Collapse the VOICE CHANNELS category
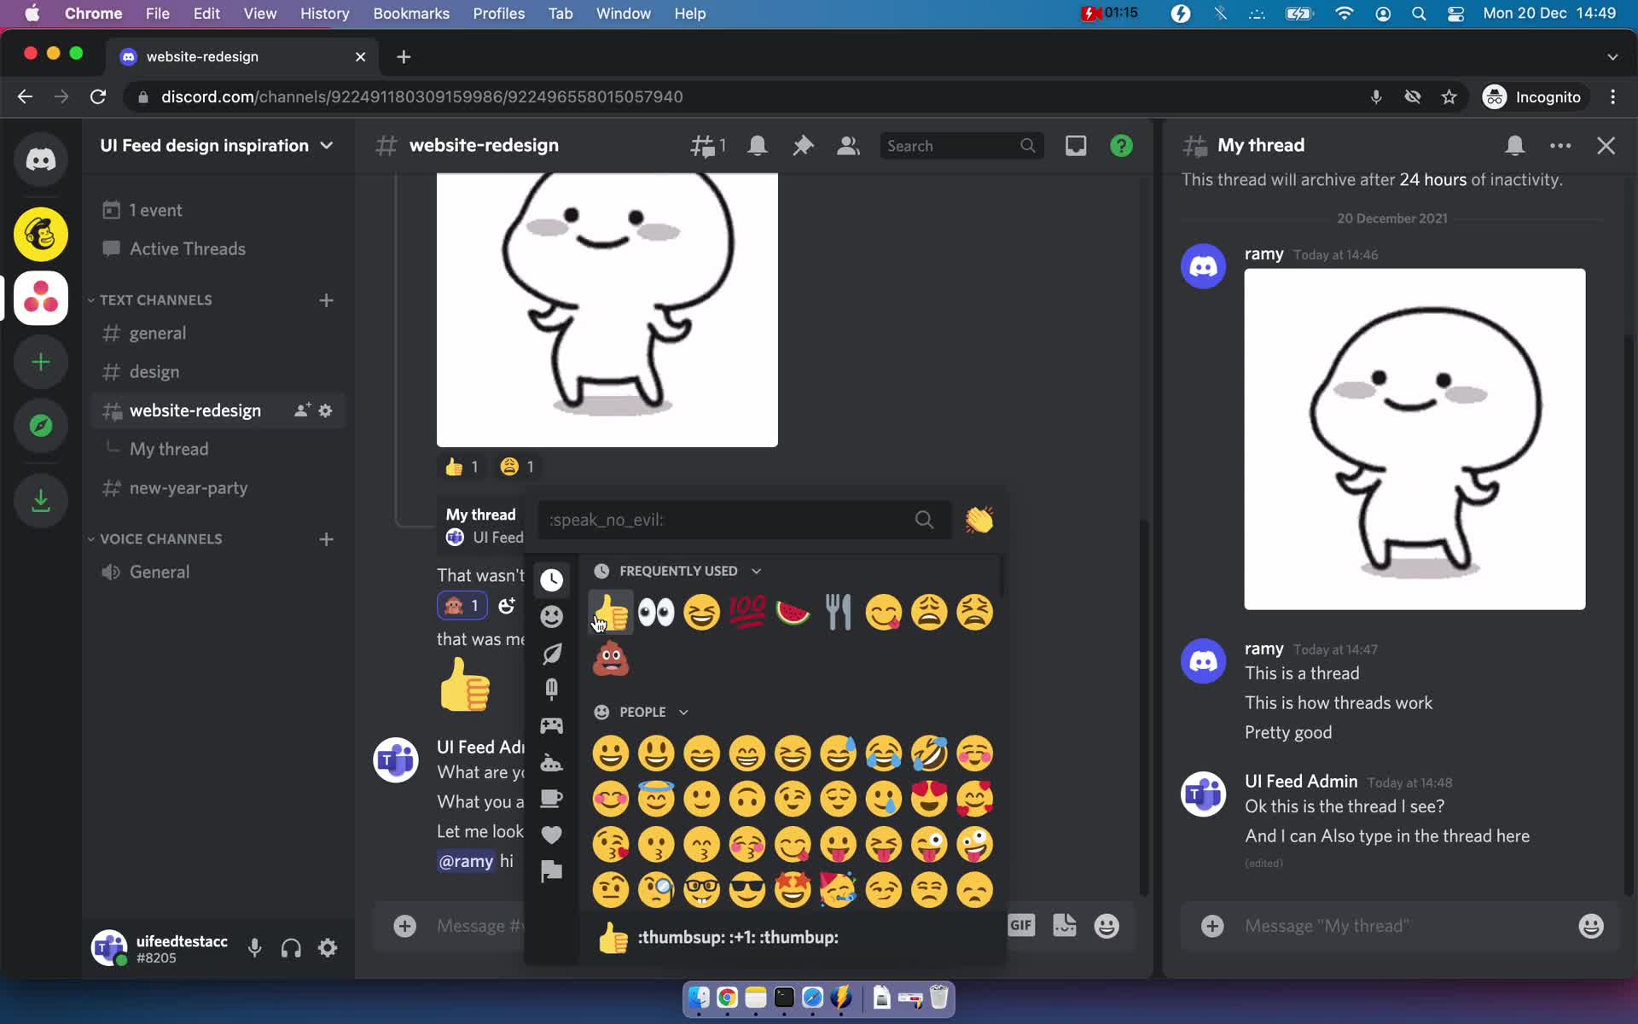This screenshot has width=1638, height=1024. point(160,539)
